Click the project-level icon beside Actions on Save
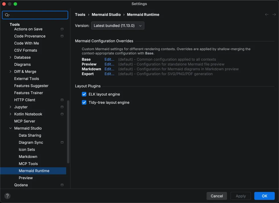This screenshot has height=203, width=279. (62, 29)
